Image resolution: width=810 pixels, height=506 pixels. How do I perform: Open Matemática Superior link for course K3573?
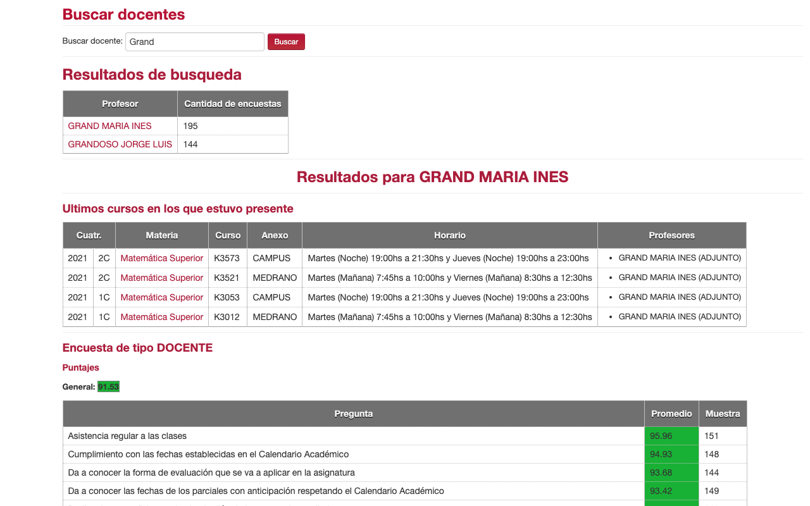click(161, 258)
